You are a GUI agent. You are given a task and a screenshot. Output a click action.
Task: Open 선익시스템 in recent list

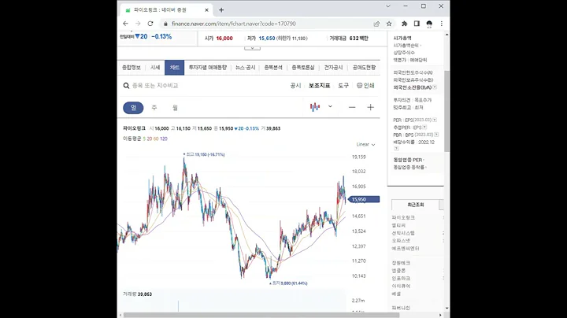click(403, 233)
